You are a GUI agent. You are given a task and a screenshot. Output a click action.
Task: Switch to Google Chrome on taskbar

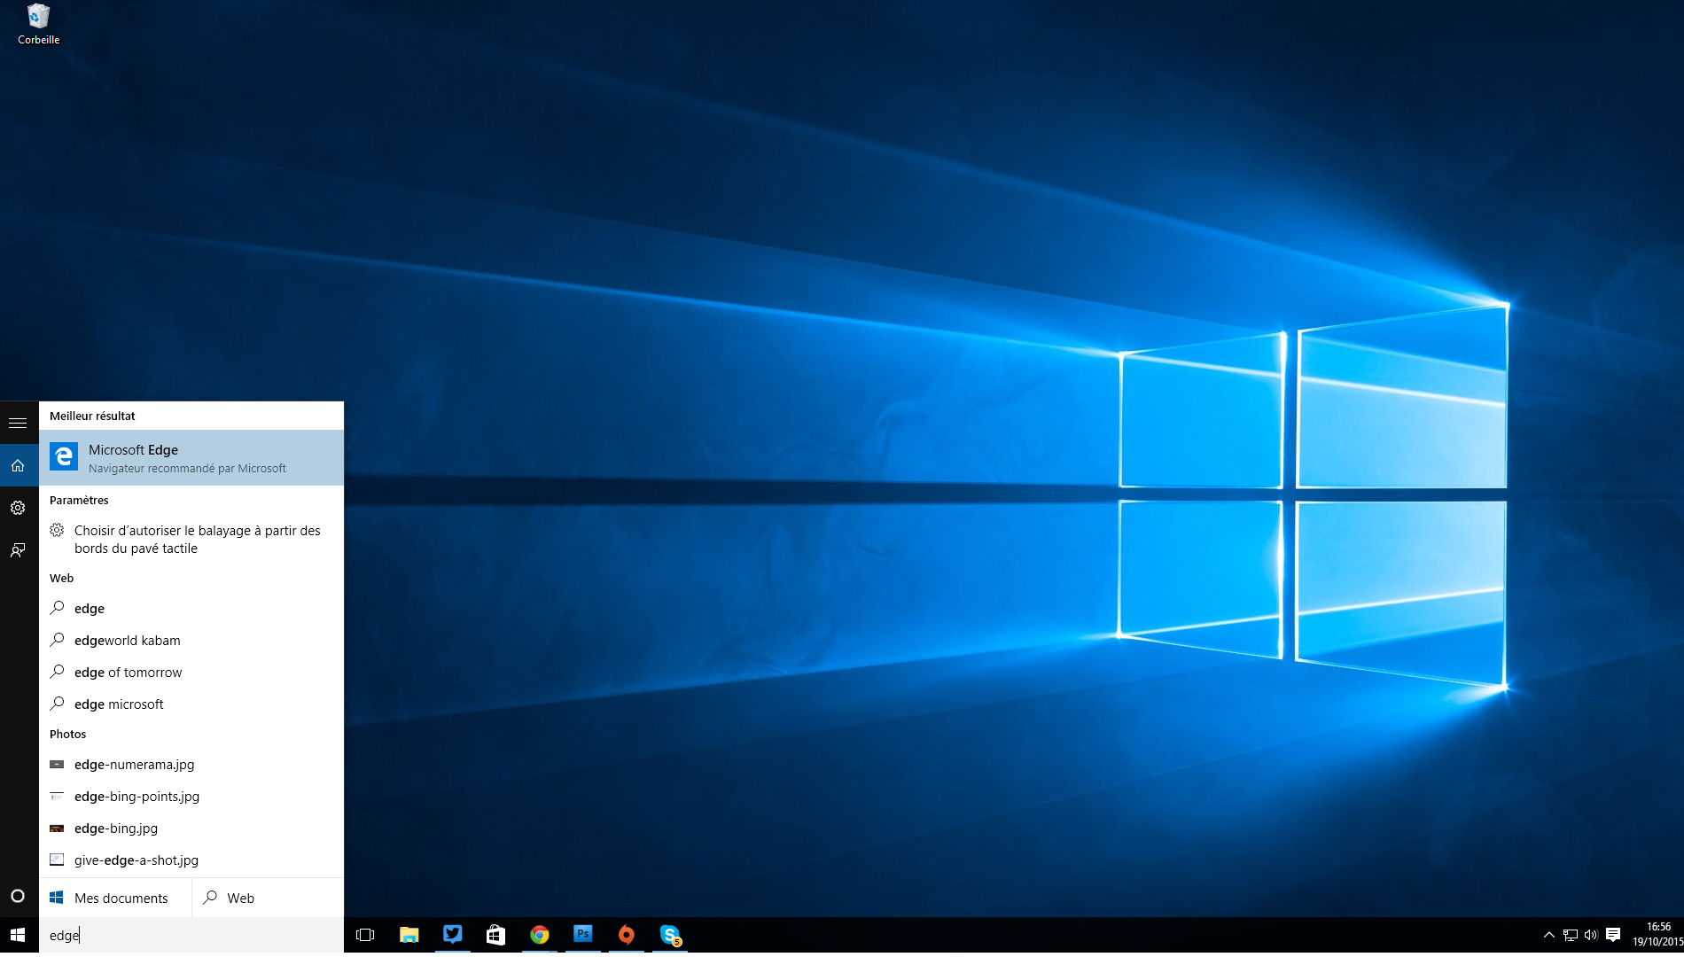[539, 935]
